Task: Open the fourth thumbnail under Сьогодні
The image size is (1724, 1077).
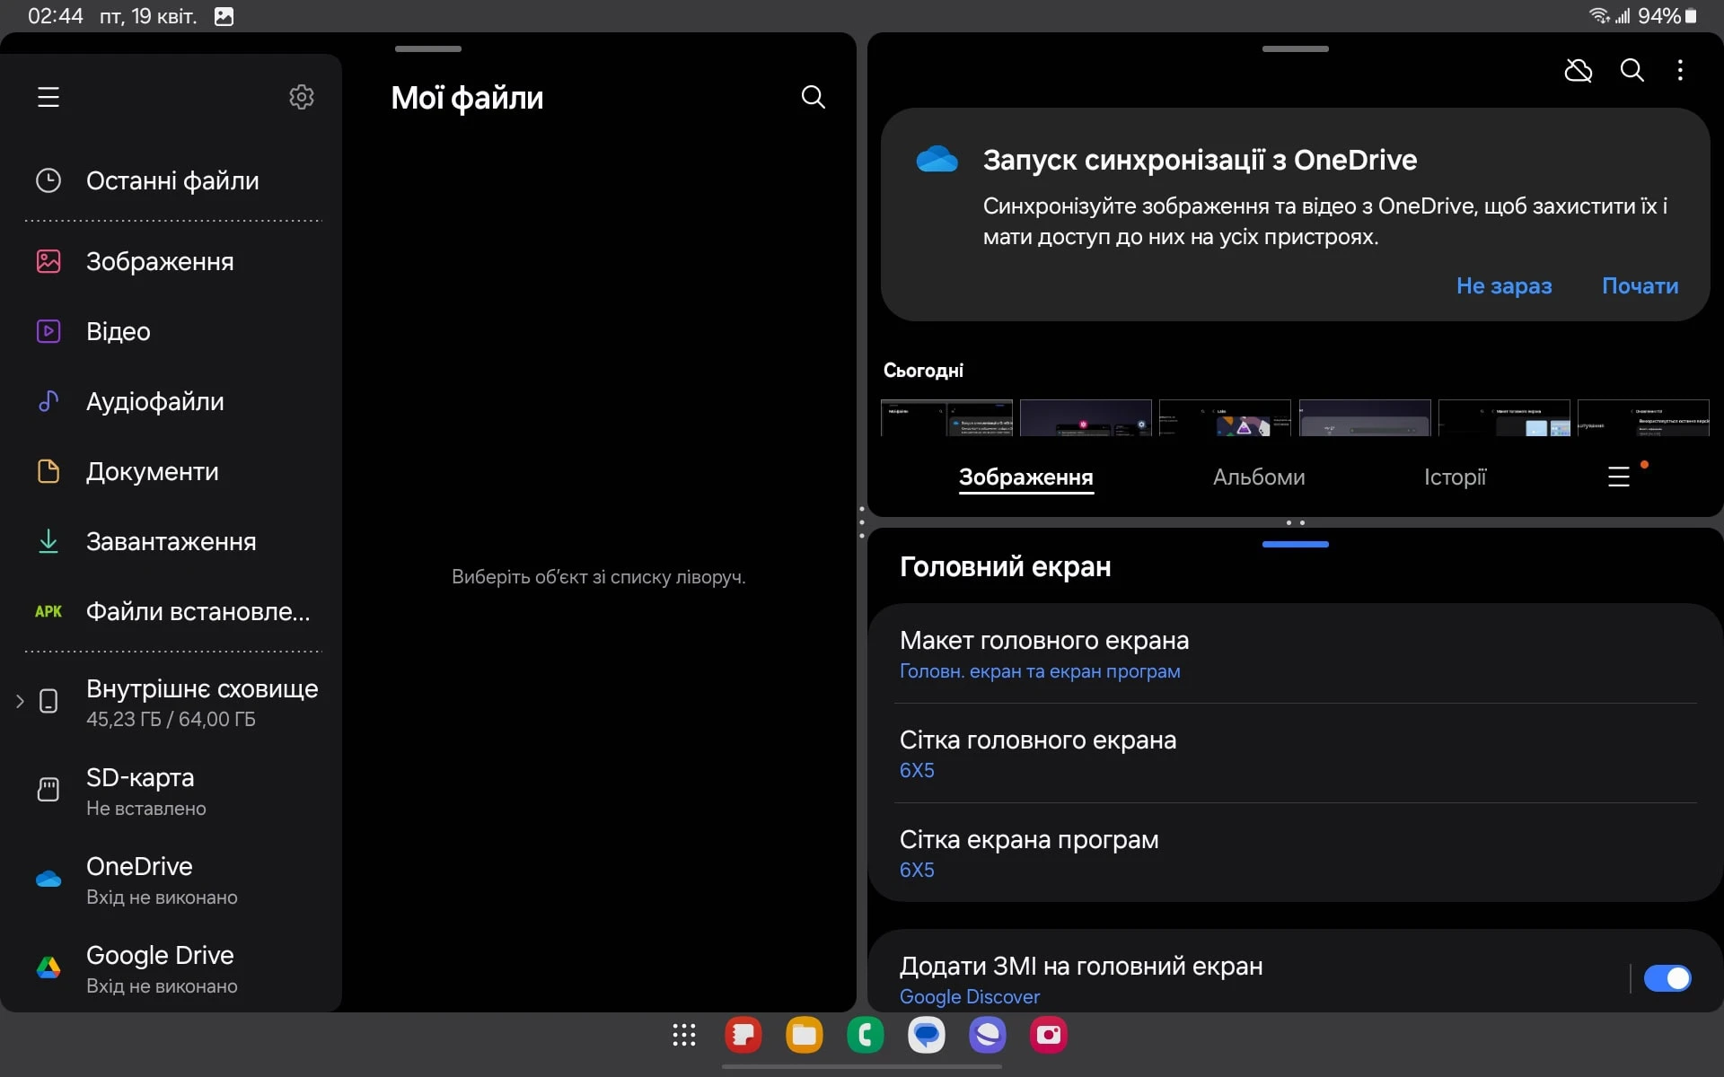Action: pyautogui.click(x=1365, y=417)
